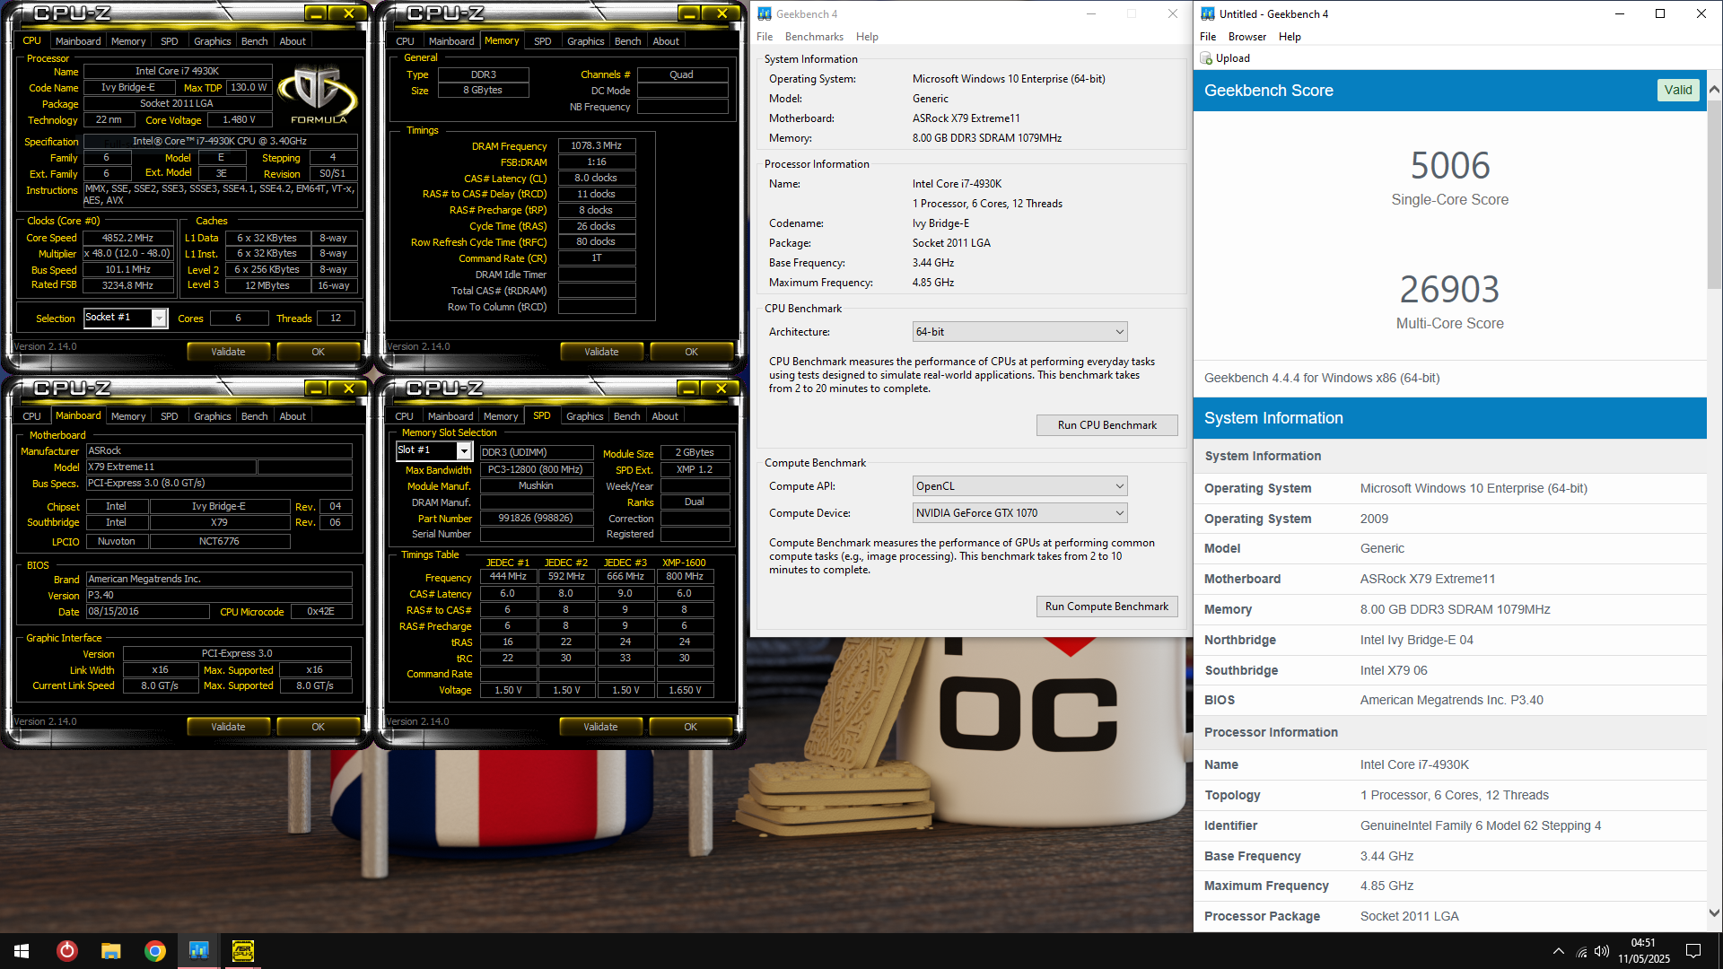Click the multi-core score 26903

tap(1449, 290)
